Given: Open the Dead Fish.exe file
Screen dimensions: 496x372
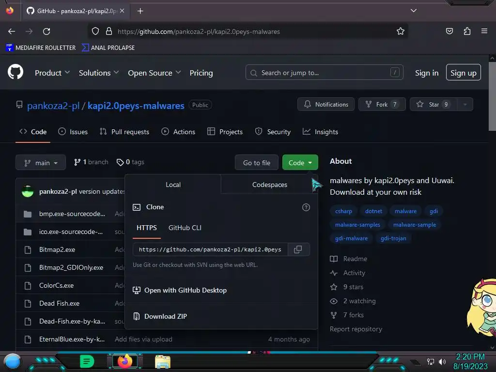Looking at the screenshot, I should coord(59,303).
